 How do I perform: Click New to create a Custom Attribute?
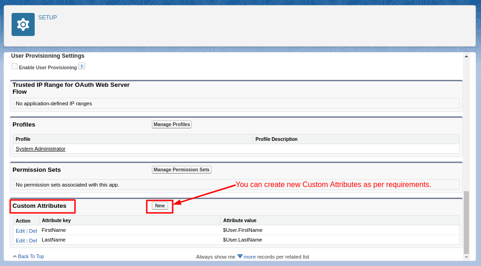[x=159, y=205]
